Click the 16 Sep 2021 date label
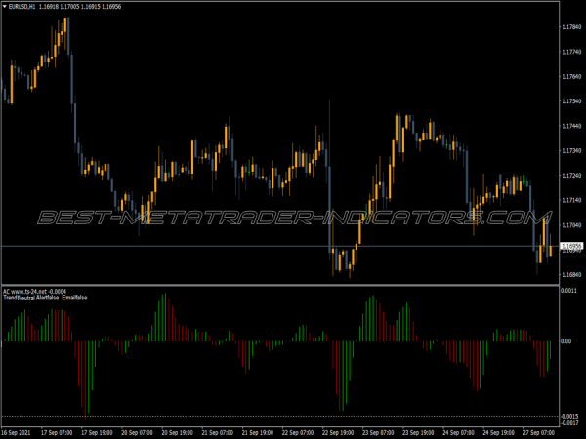This screenshot has height=439, width=586. point(20,430)
